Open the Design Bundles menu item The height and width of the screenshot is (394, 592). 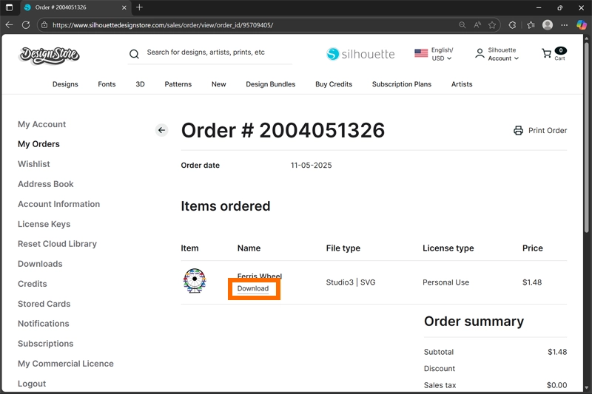point(270,84)
